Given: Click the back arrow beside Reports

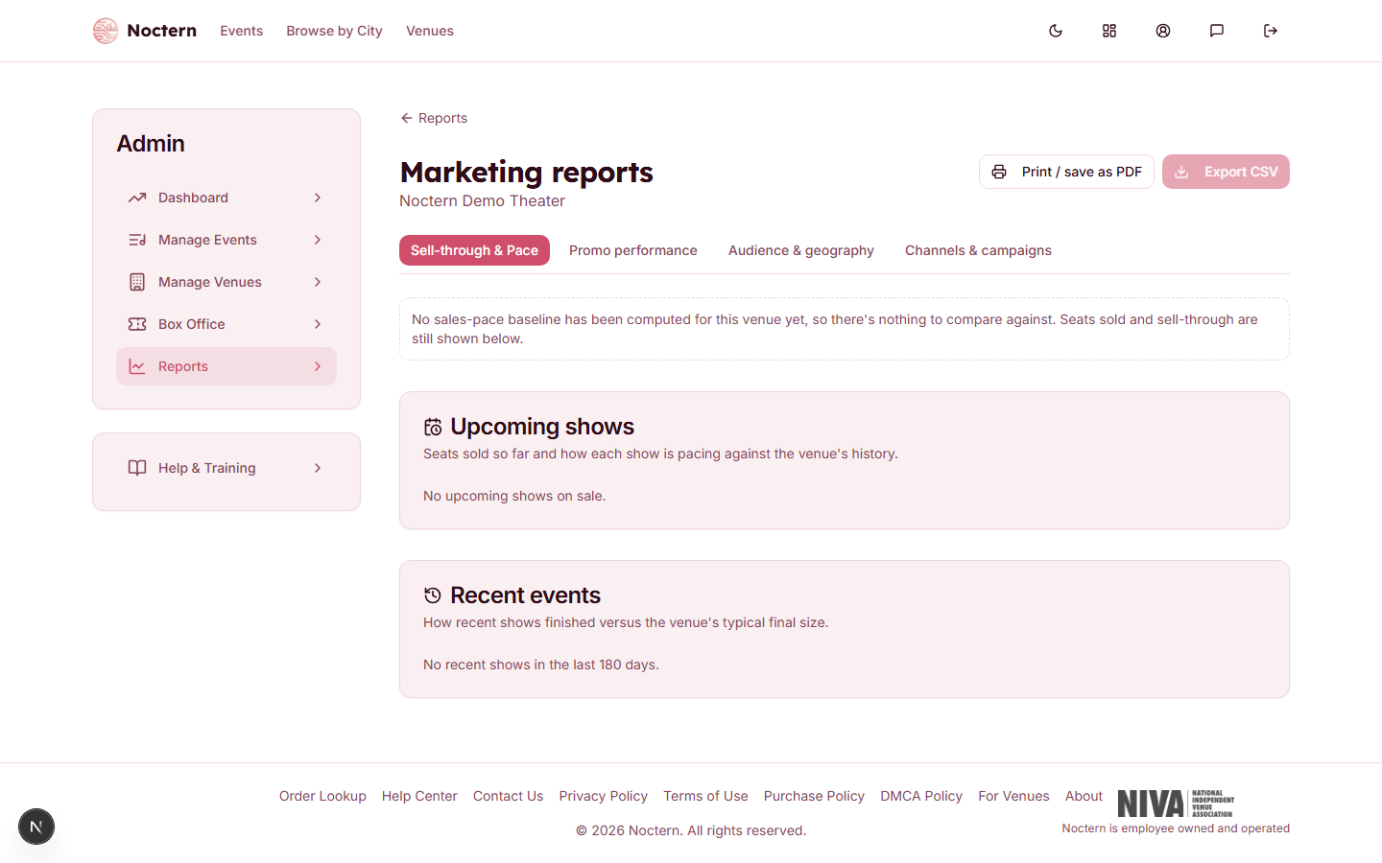Looking at the screenshot, I should (406, 118).
